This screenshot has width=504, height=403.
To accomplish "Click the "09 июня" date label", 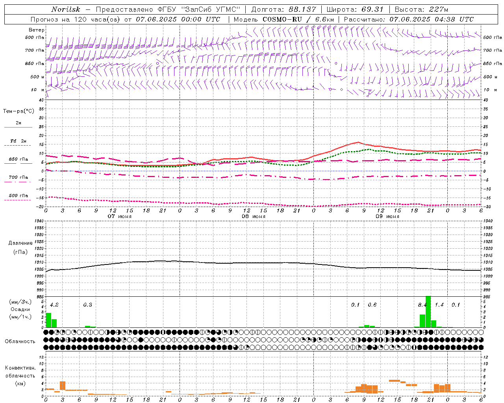I will click(x=387, y=216).
